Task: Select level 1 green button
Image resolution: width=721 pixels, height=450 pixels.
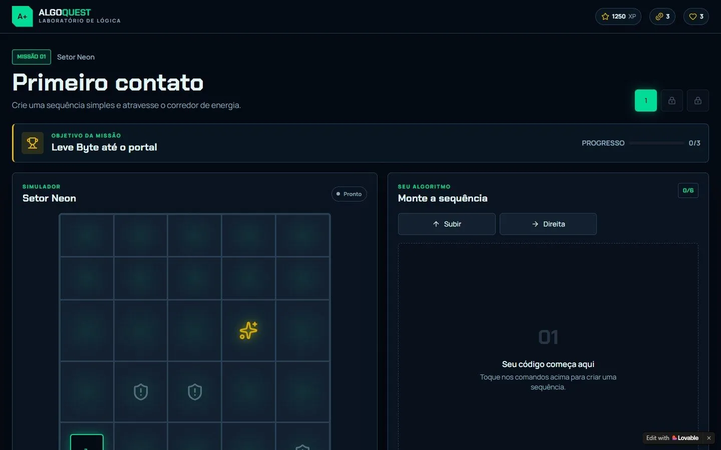Action: (646, 100)
